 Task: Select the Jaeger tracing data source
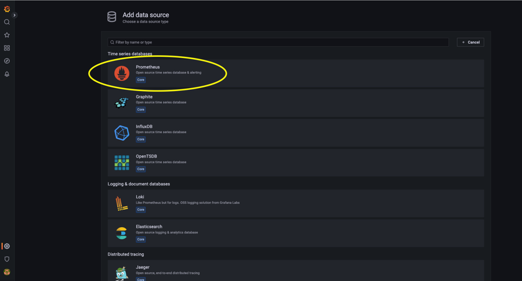tap(296, 272)
